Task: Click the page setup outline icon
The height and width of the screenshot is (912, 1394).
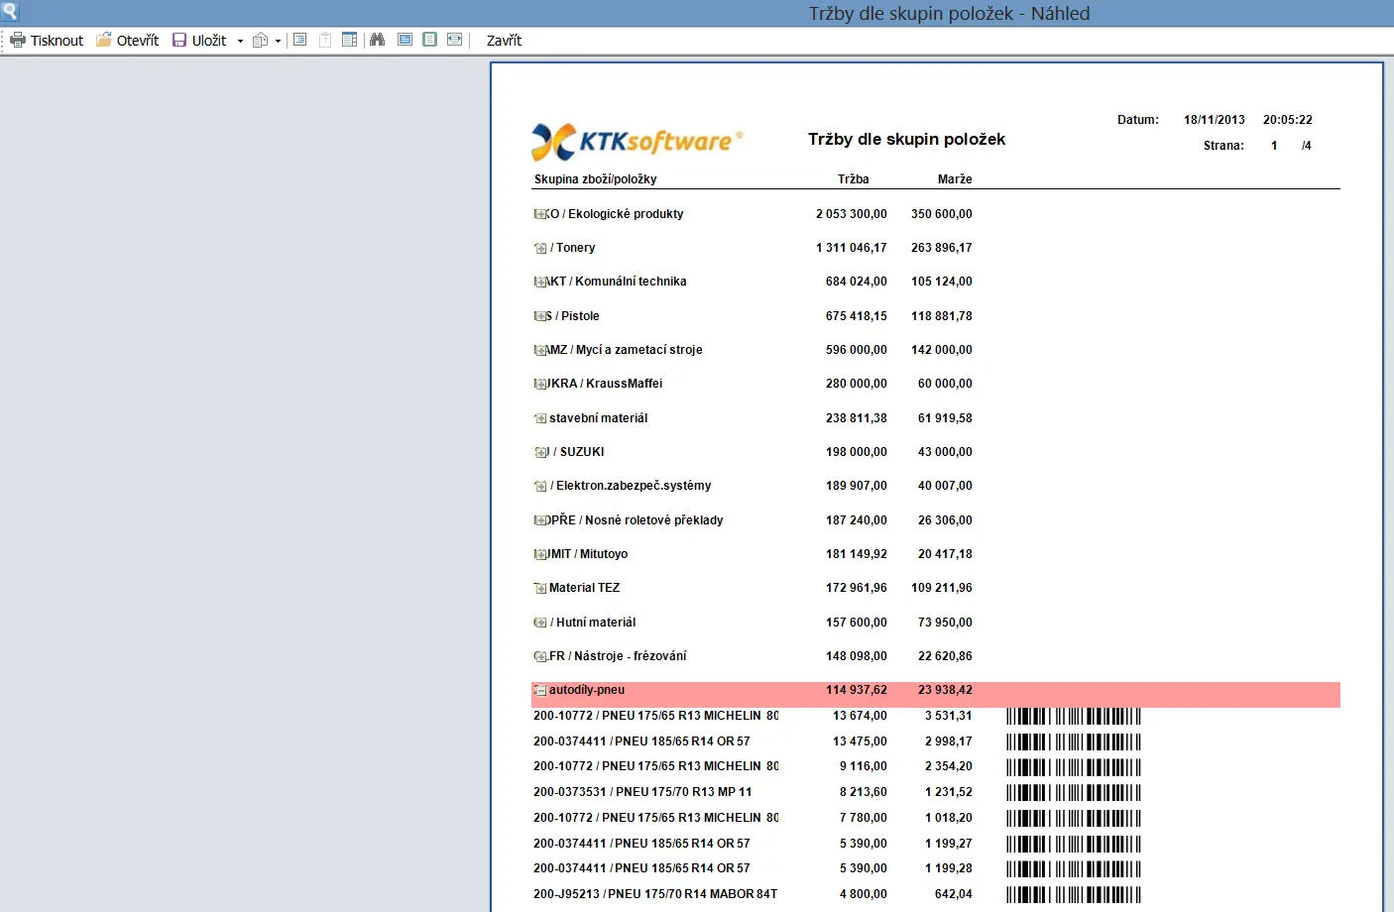Action: click(299, 40)
